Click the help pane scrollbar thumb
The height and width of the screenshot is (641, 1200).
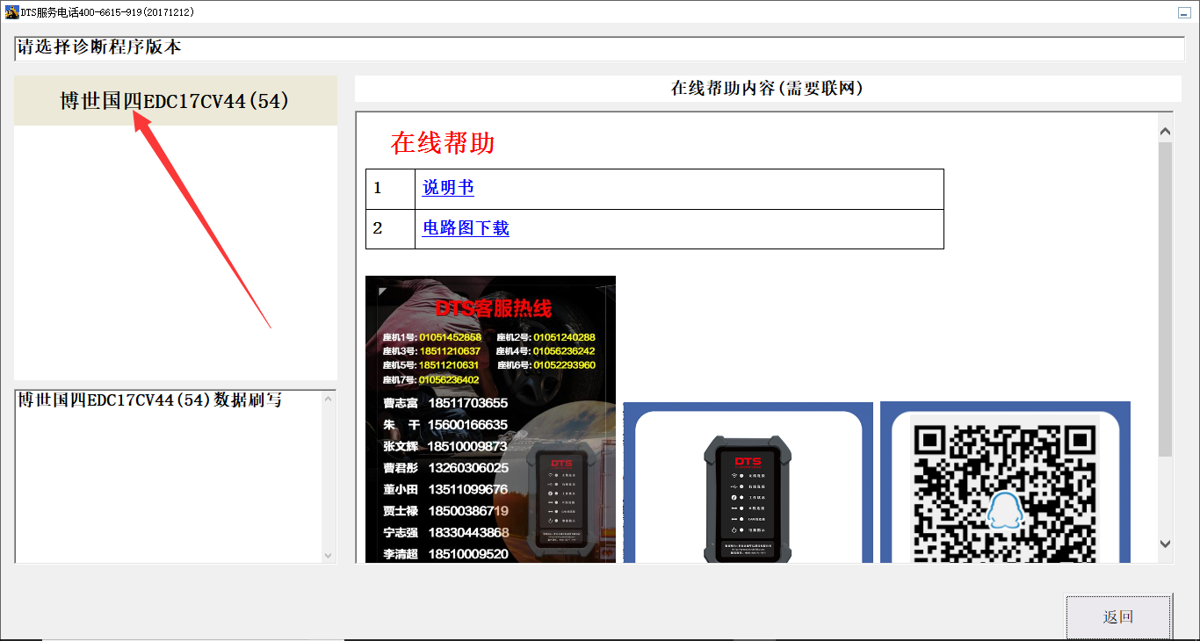coord(1165,299)
